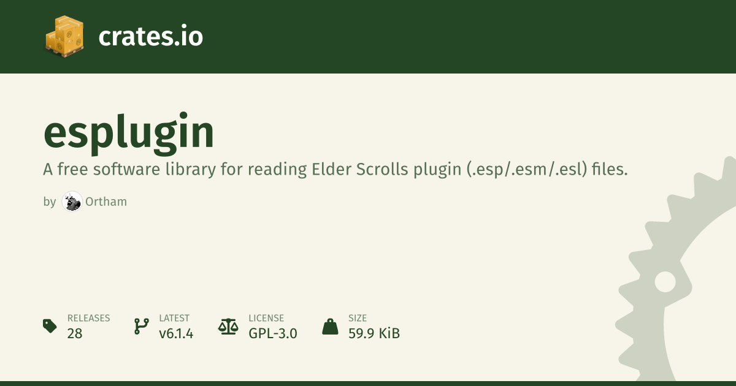Click the word "by" before the avatar
The image size is (736, 386).
point(49,202)
